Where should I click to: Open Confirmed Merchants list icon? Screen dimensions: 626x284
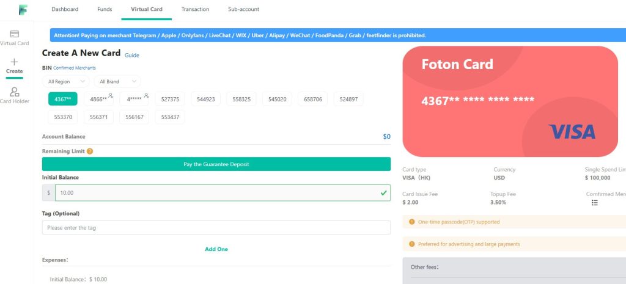[594, 203]
